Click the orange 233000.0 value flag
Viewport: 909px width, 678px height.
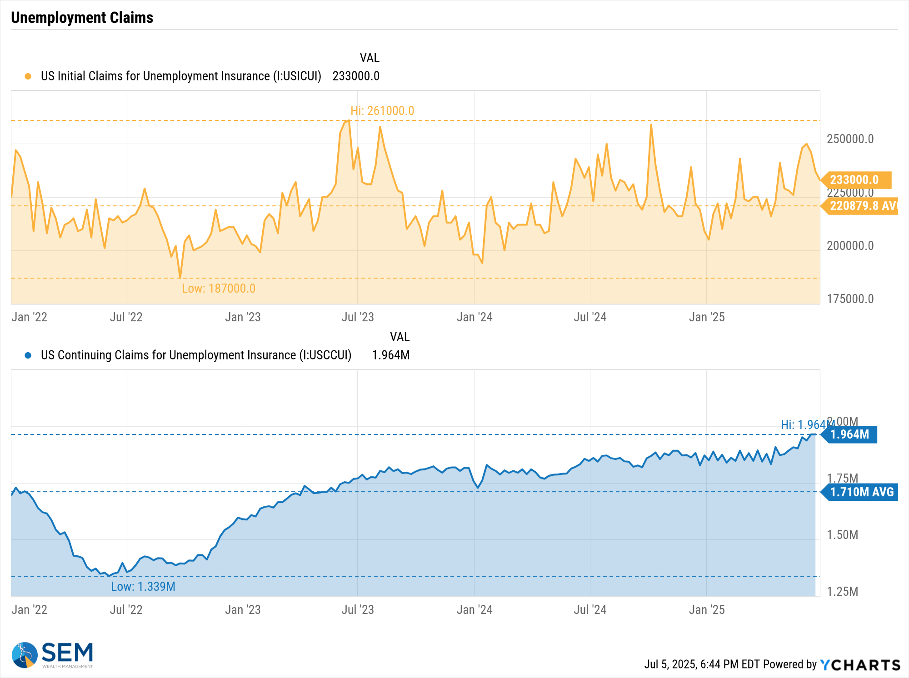coord(857,180)
